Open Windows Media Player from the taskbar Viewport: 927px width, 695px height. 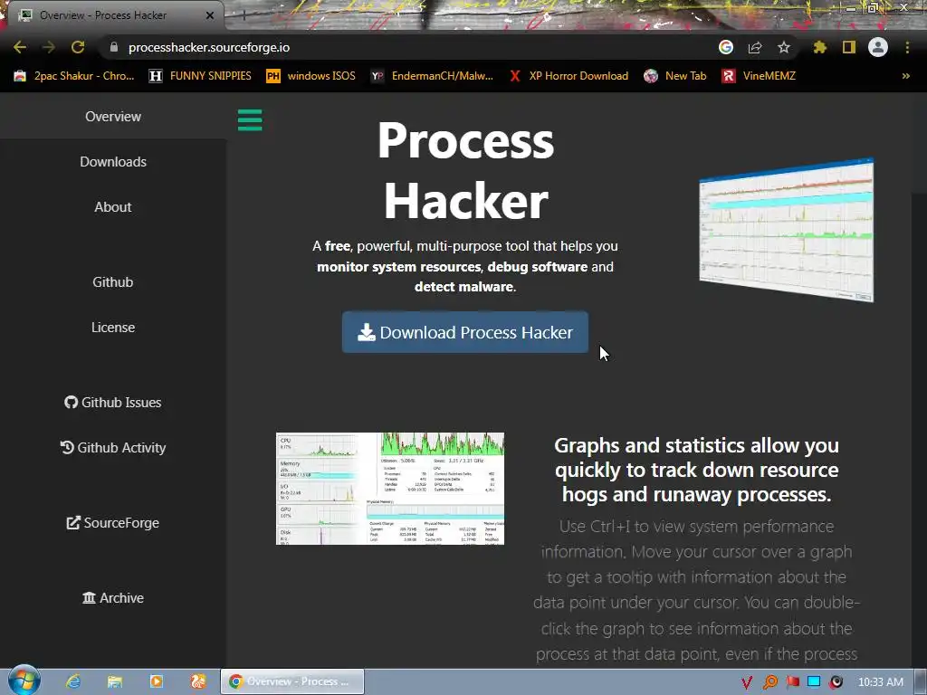[156, 681]
